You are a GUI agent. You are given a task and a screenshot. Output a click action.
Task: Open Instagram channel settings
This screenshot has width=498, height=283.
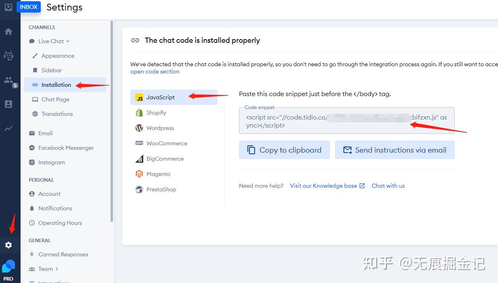[x=51, y=162]
